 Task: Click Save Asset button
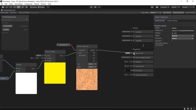pyautogui.click(x=4, y=13)
